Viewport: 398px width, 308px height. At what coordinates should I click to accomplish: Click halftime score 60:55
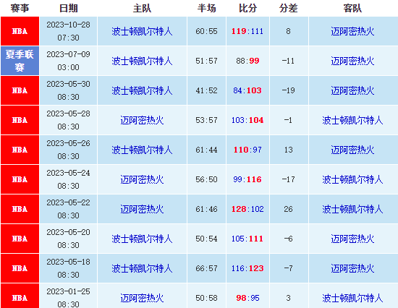[206, 31]
